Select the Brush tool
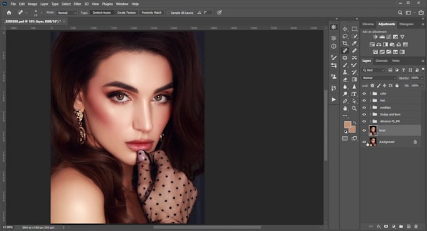427x231 pixels. [x=345, y=65]
